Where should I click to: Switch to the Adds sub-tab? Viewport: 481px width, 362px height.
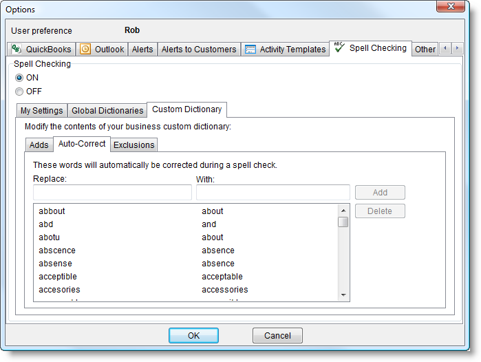39,145
